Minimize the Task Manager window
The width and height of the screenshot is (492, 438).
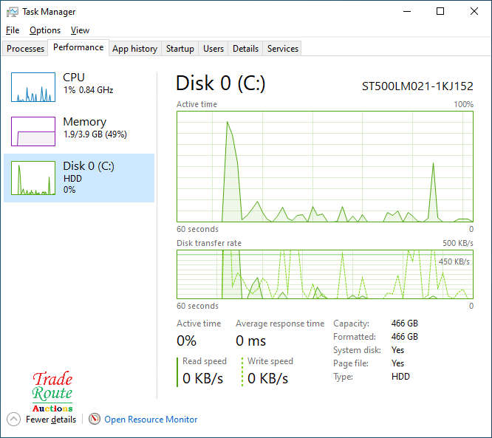pyautogui.click(x=407, y=12)
